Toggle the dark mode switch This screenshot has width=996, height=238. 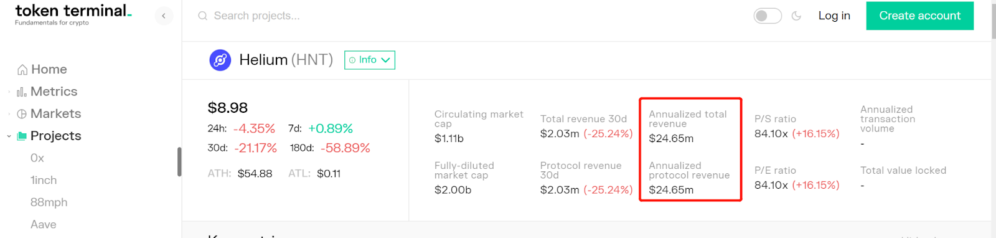[x=768, y=16]
